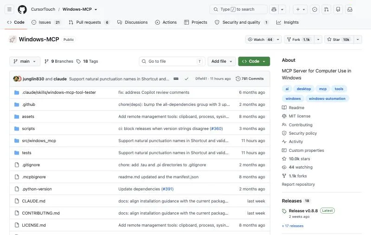
Task: Open the main branch selector dropdown
Action: [25, 61]
